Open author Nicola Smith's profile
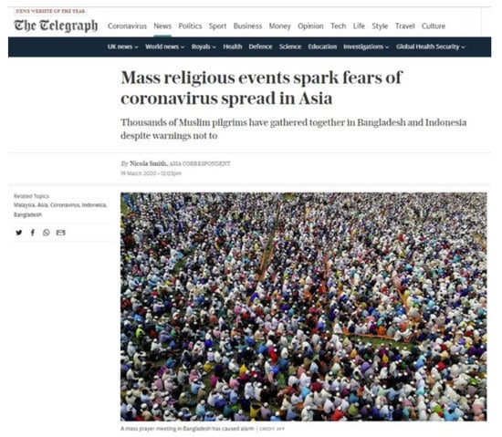The width and height of the screenshot is (502, 437). 148,163
